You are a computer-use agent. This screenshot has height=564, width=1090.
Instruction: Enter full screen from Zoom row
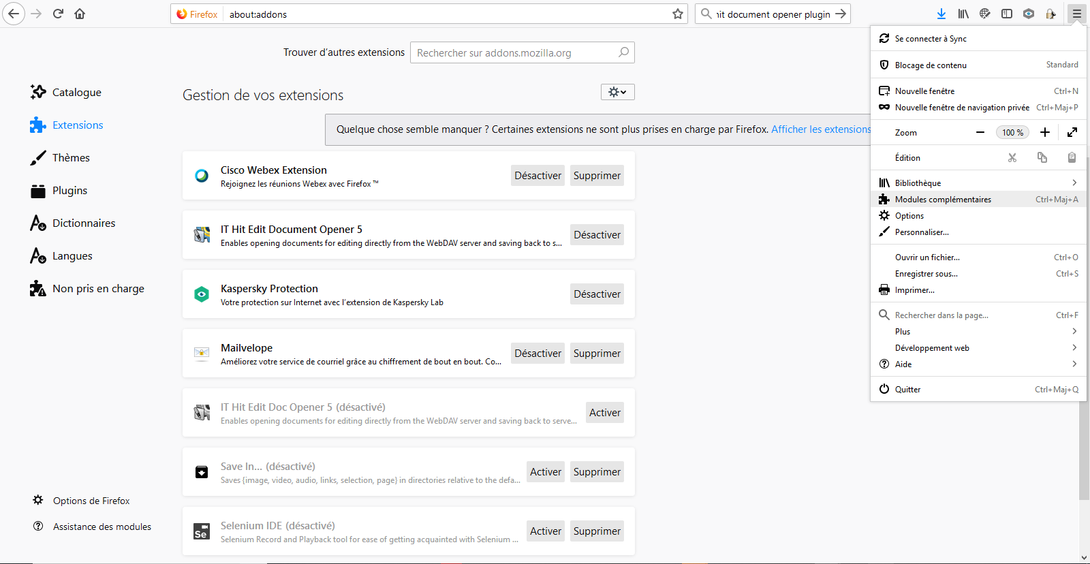tap(1072, 132)
